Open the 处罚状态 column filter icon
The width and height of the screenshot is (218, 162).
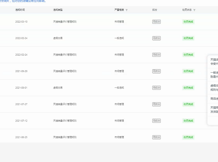point(194,10)
